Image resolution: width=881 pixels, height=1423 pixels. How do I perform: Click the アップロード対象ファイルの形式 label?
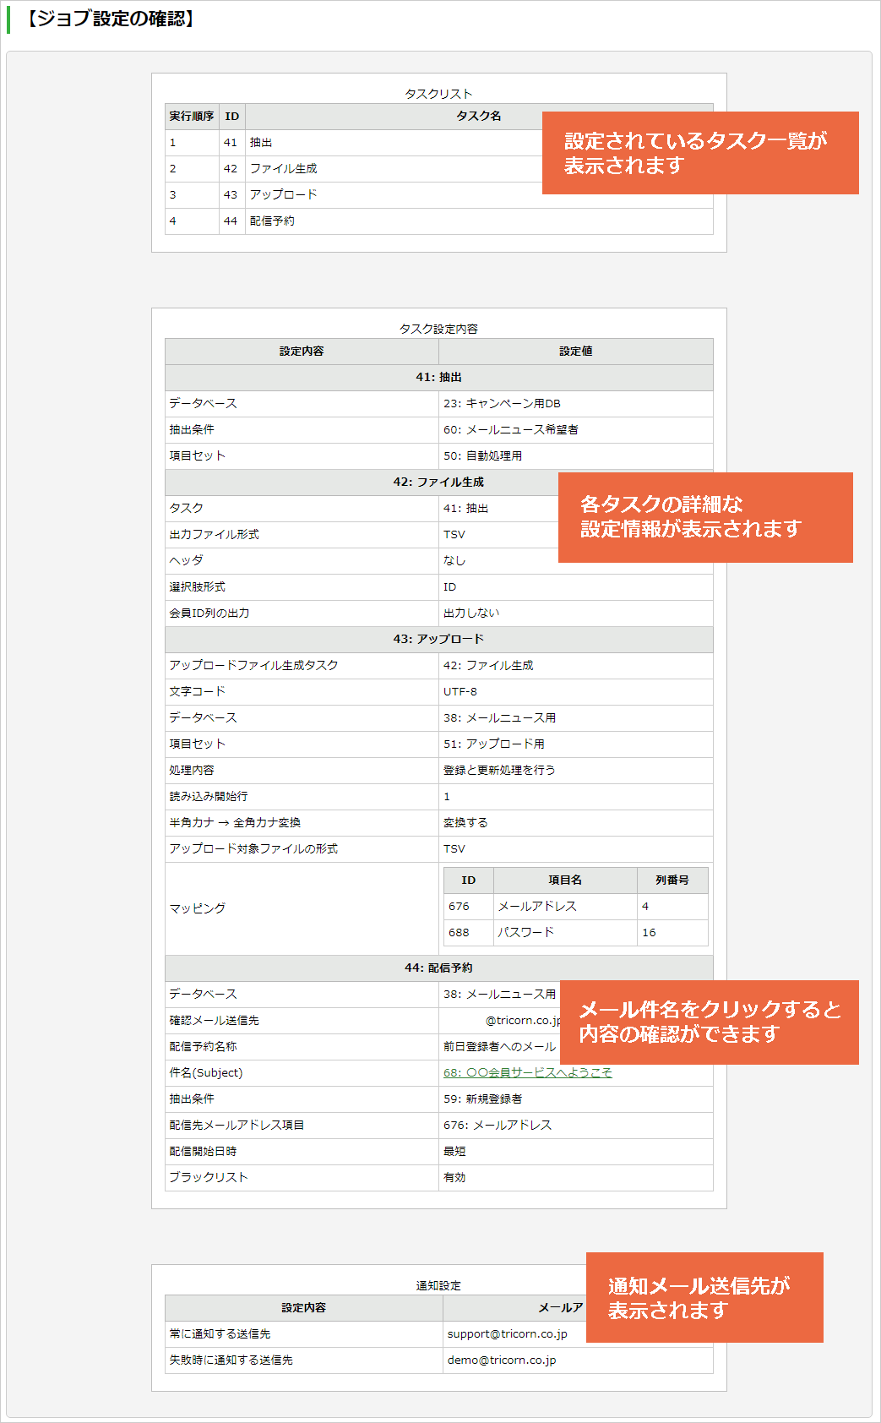[253, 849]
